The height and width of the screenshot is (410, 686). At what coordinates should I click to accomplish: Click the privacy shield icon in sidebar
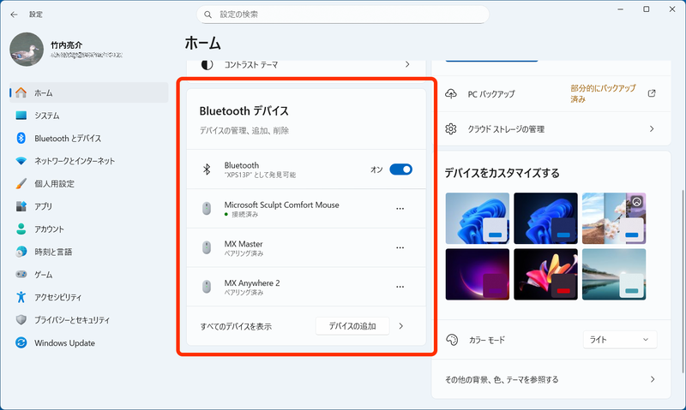point(21,319)
